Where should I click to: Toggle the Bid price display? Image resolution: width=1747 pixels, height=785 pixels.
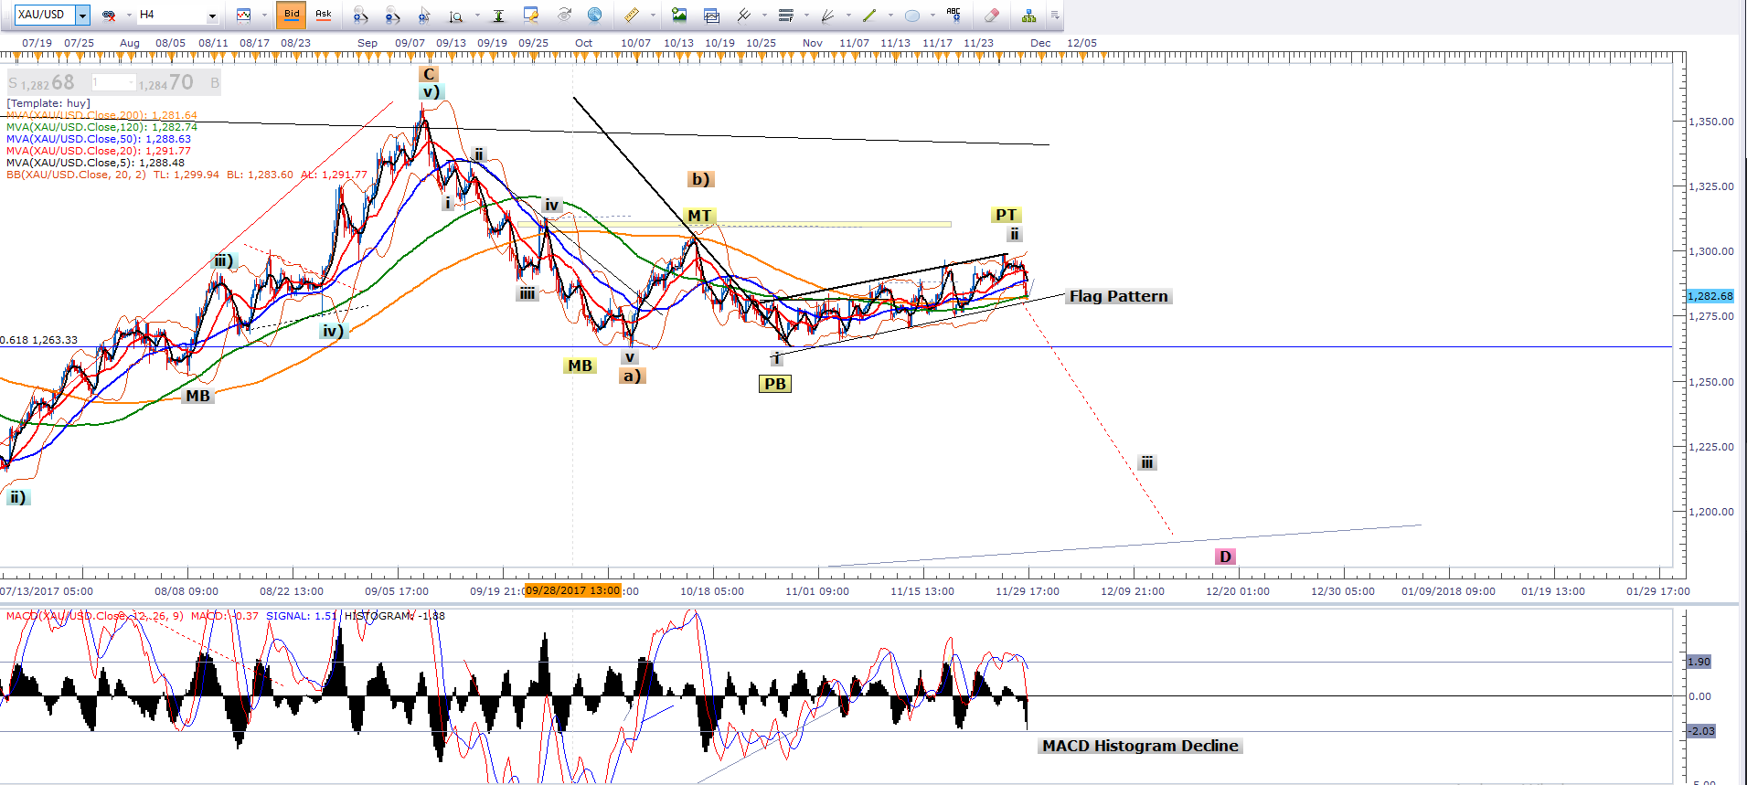coord(292,15)
